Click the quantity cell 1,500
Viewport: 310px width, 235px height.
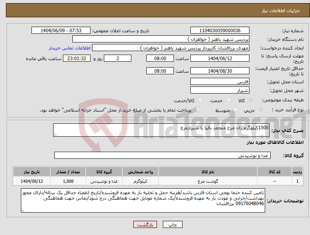click(68, 181)
